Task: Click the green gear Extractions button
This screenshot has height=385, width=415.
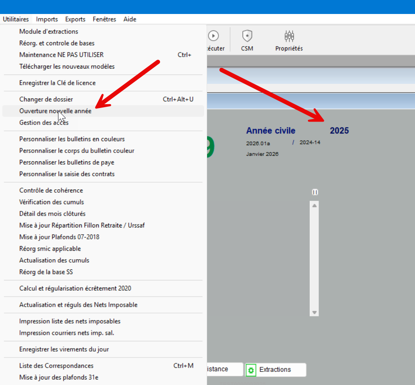Action: [x=275, y=370]
